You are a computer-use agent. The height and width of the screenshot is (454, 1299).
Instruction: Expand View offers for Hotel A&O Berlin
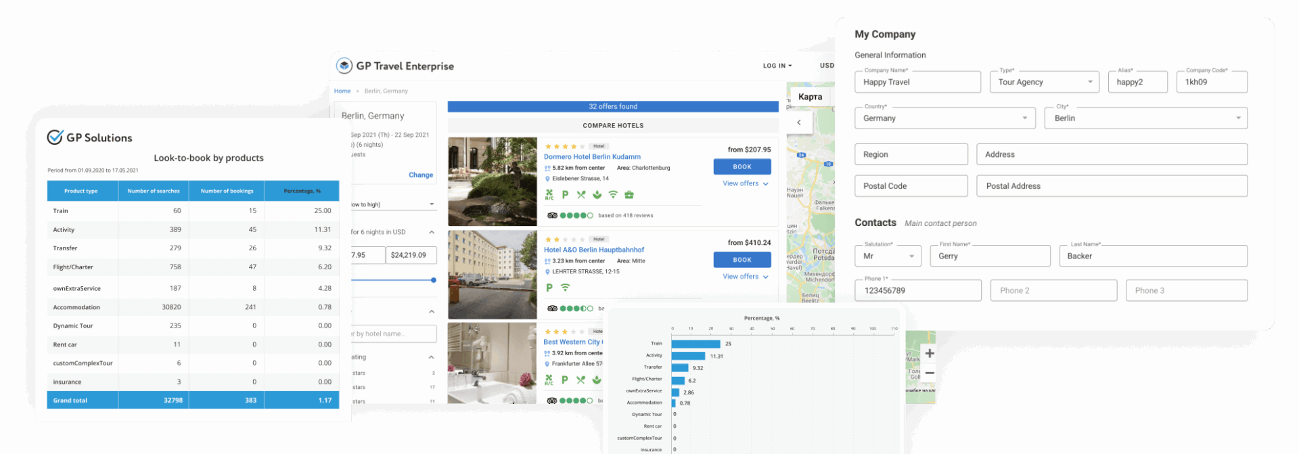745,277
